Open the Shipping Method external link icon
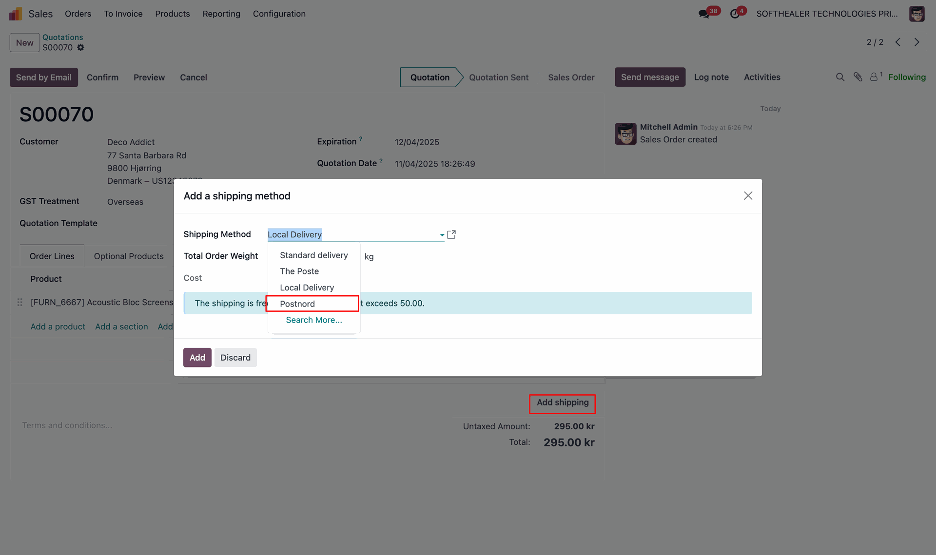 (451, 234)
